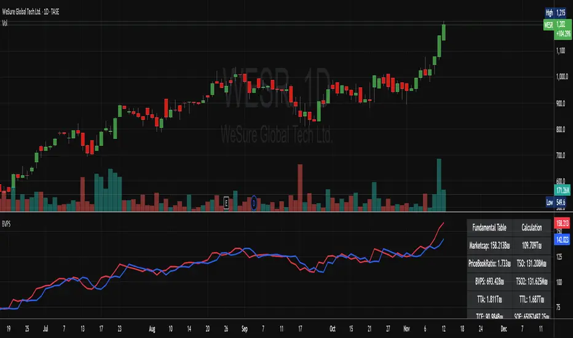Click the latest green candle at the chart peak

[444, 32]
